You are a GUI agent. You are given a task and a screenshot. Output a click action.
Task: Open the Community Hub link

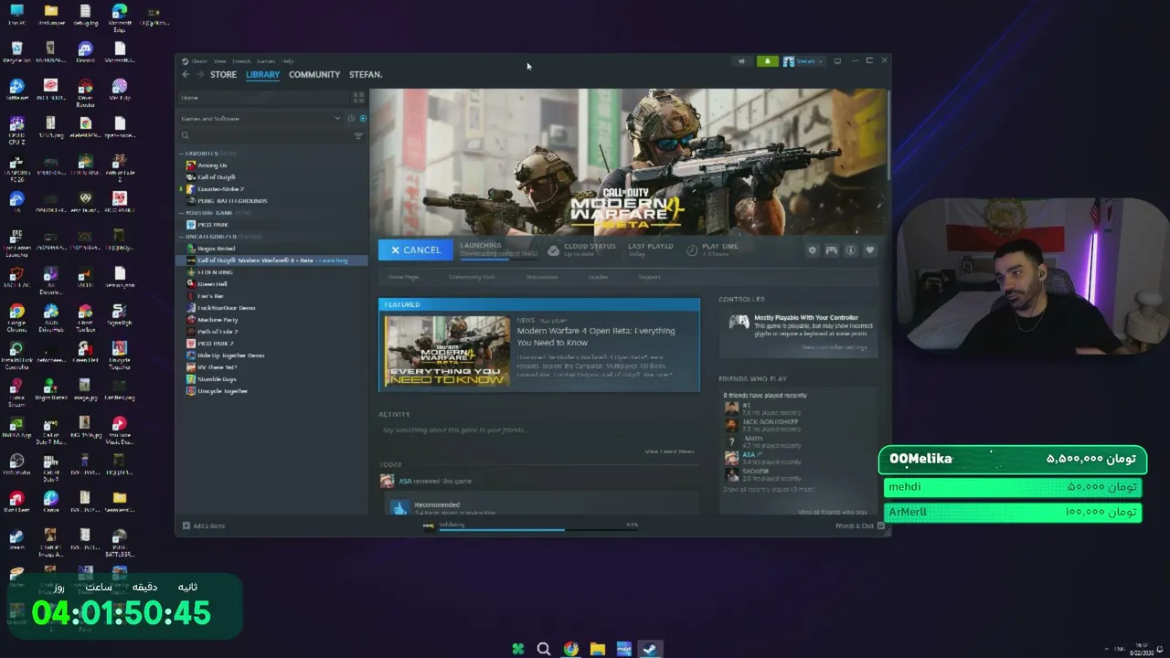(x=472, y=277)
